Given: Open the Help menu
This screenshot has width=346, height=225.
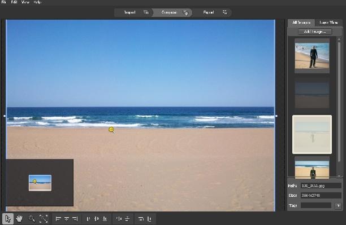Looking at the screenshot, I should (x=37, y=2).
